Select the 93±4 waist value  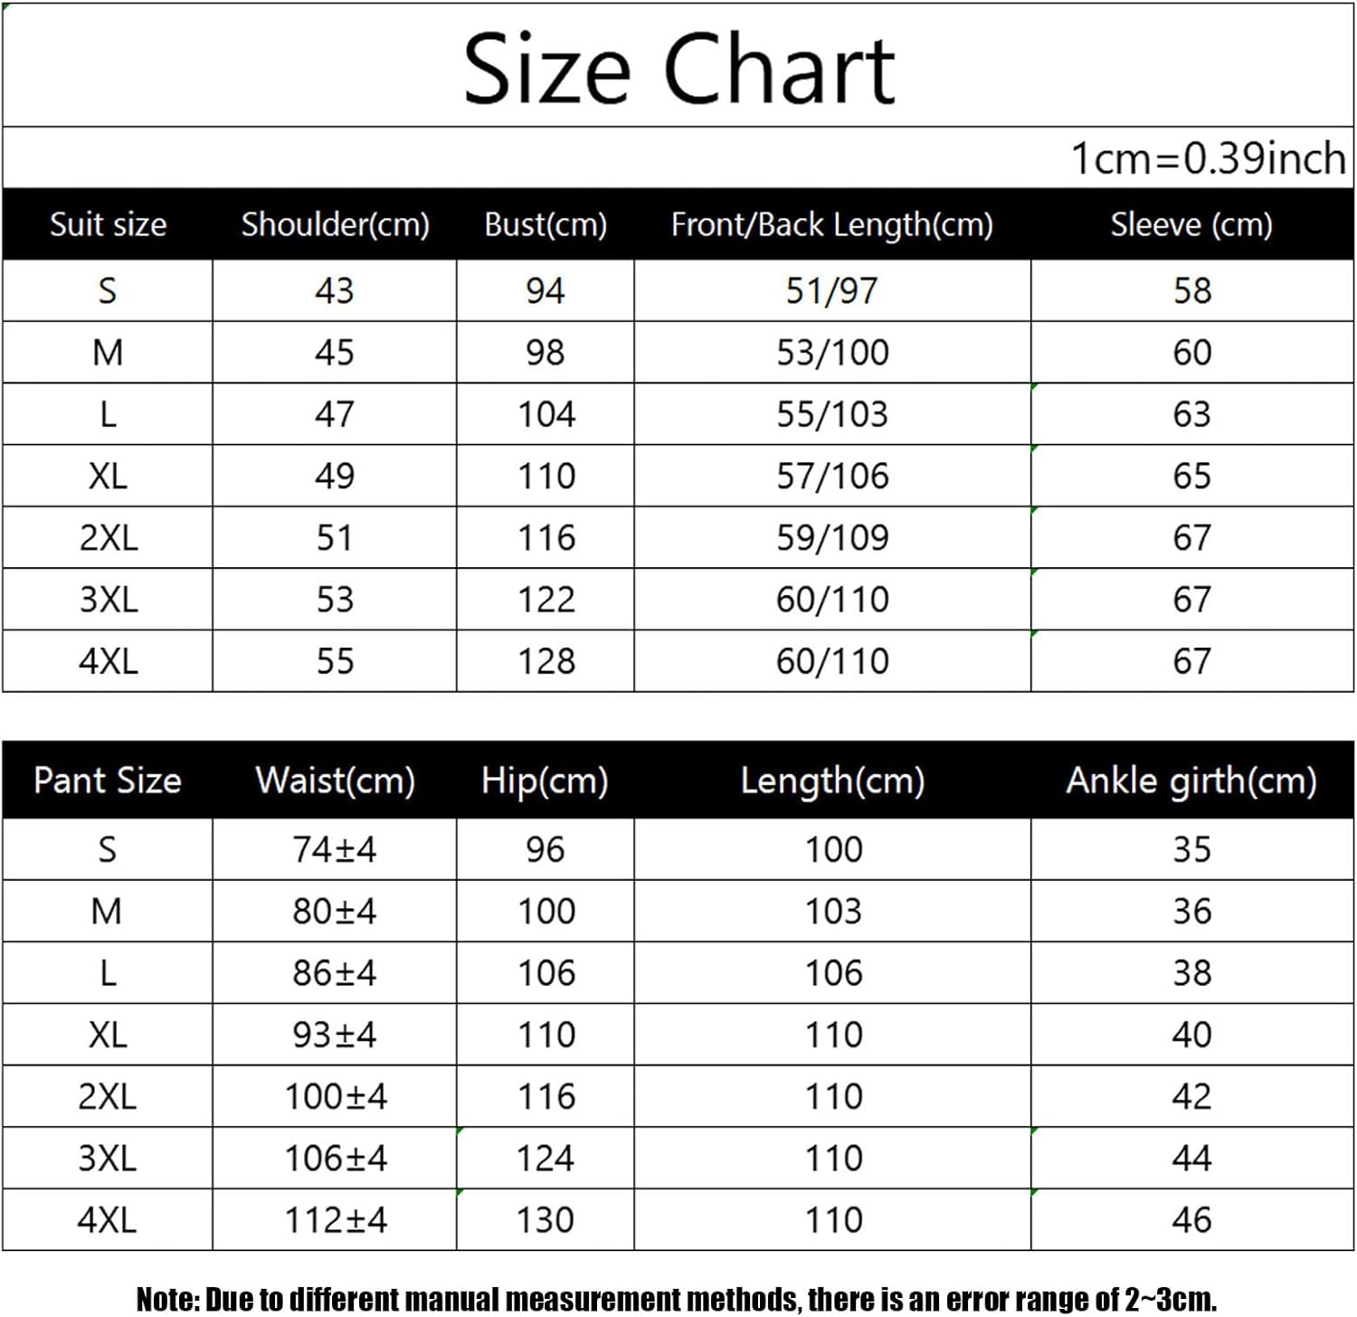tap(335, 1035)
